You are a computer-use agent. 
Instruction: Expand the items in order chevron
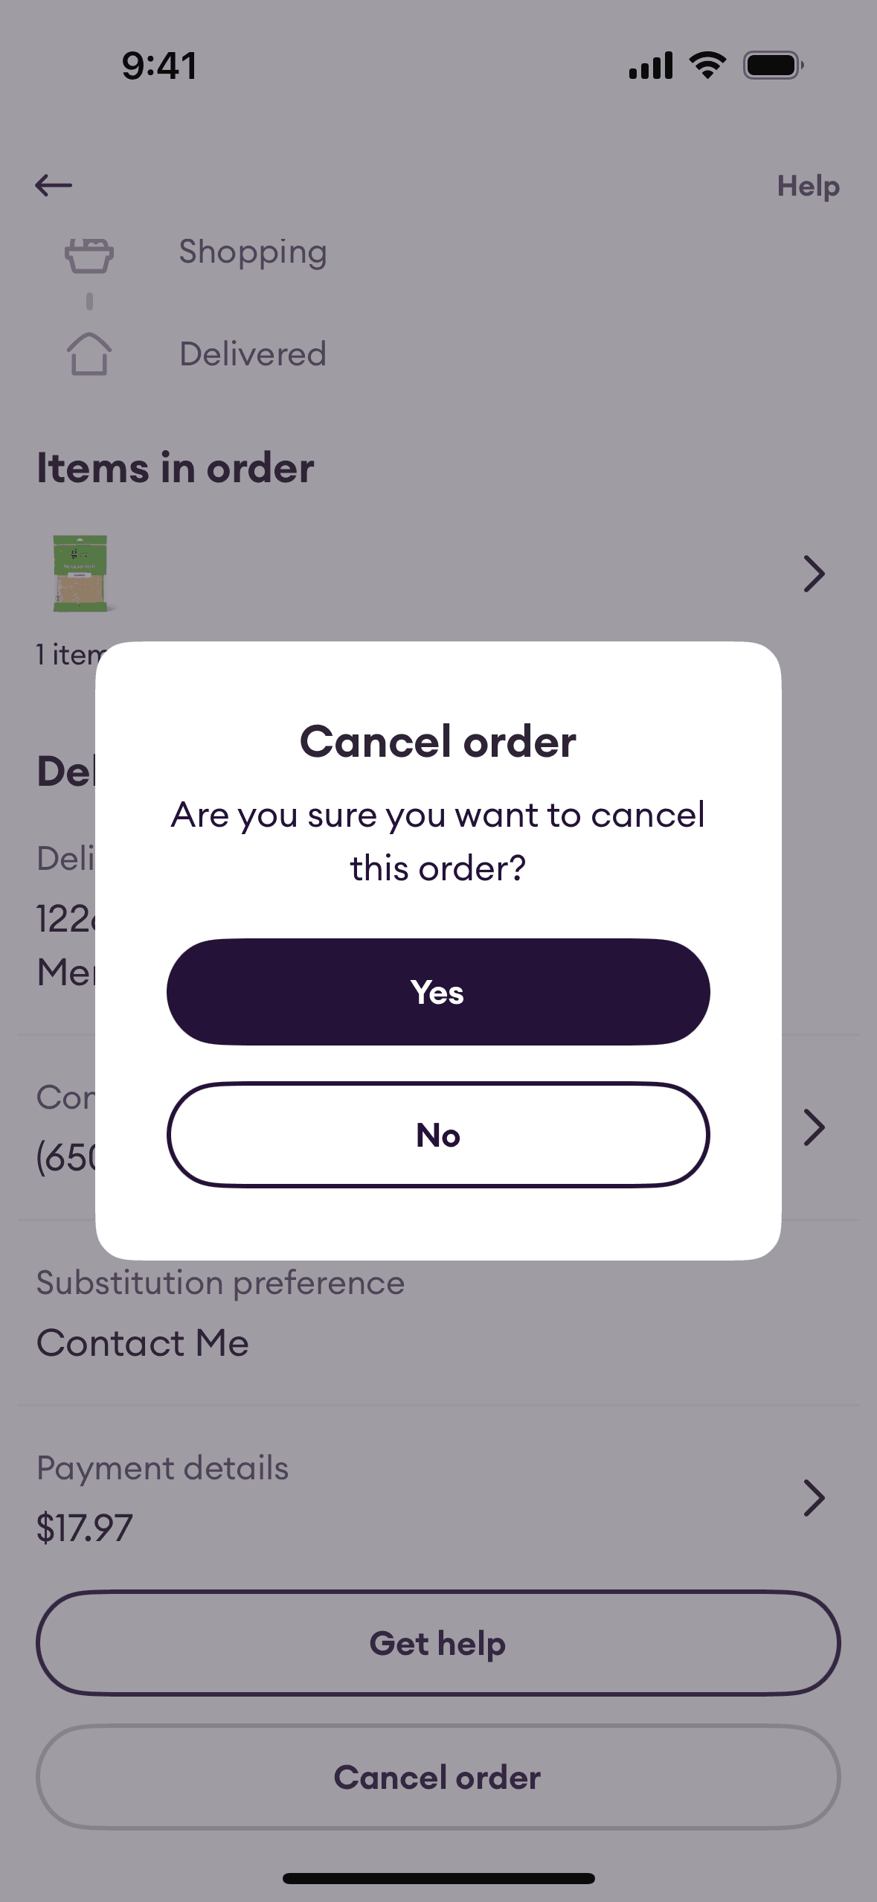(815, 574)
